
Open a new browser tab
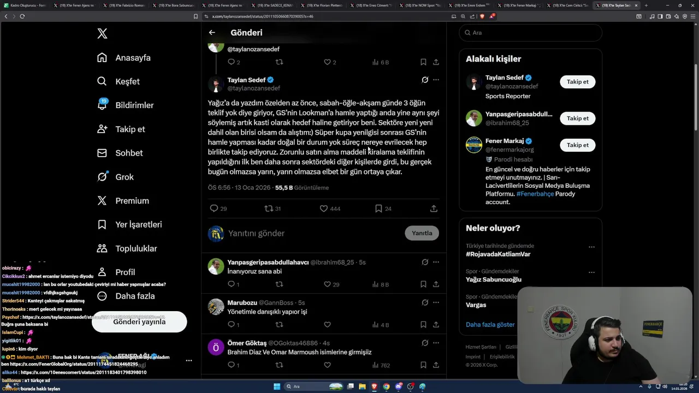[x=646, y=5]
